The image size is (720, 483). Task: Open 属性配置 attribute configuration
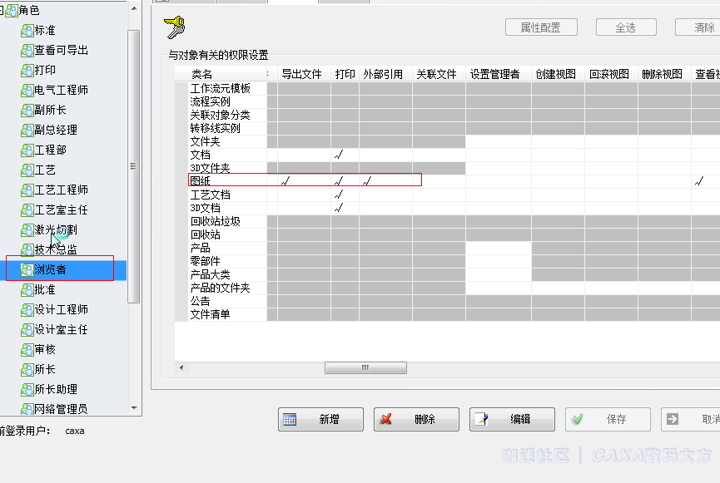coord(541,27)
